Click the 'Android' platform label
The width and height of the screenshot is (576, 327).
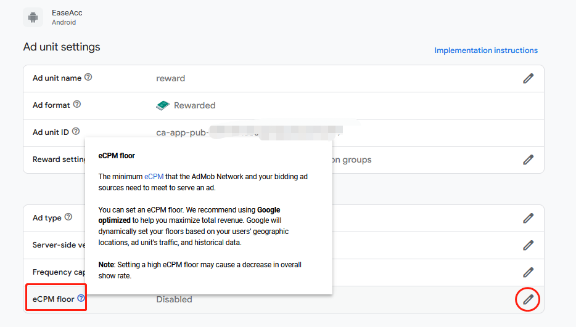click(x=64, y=22)
